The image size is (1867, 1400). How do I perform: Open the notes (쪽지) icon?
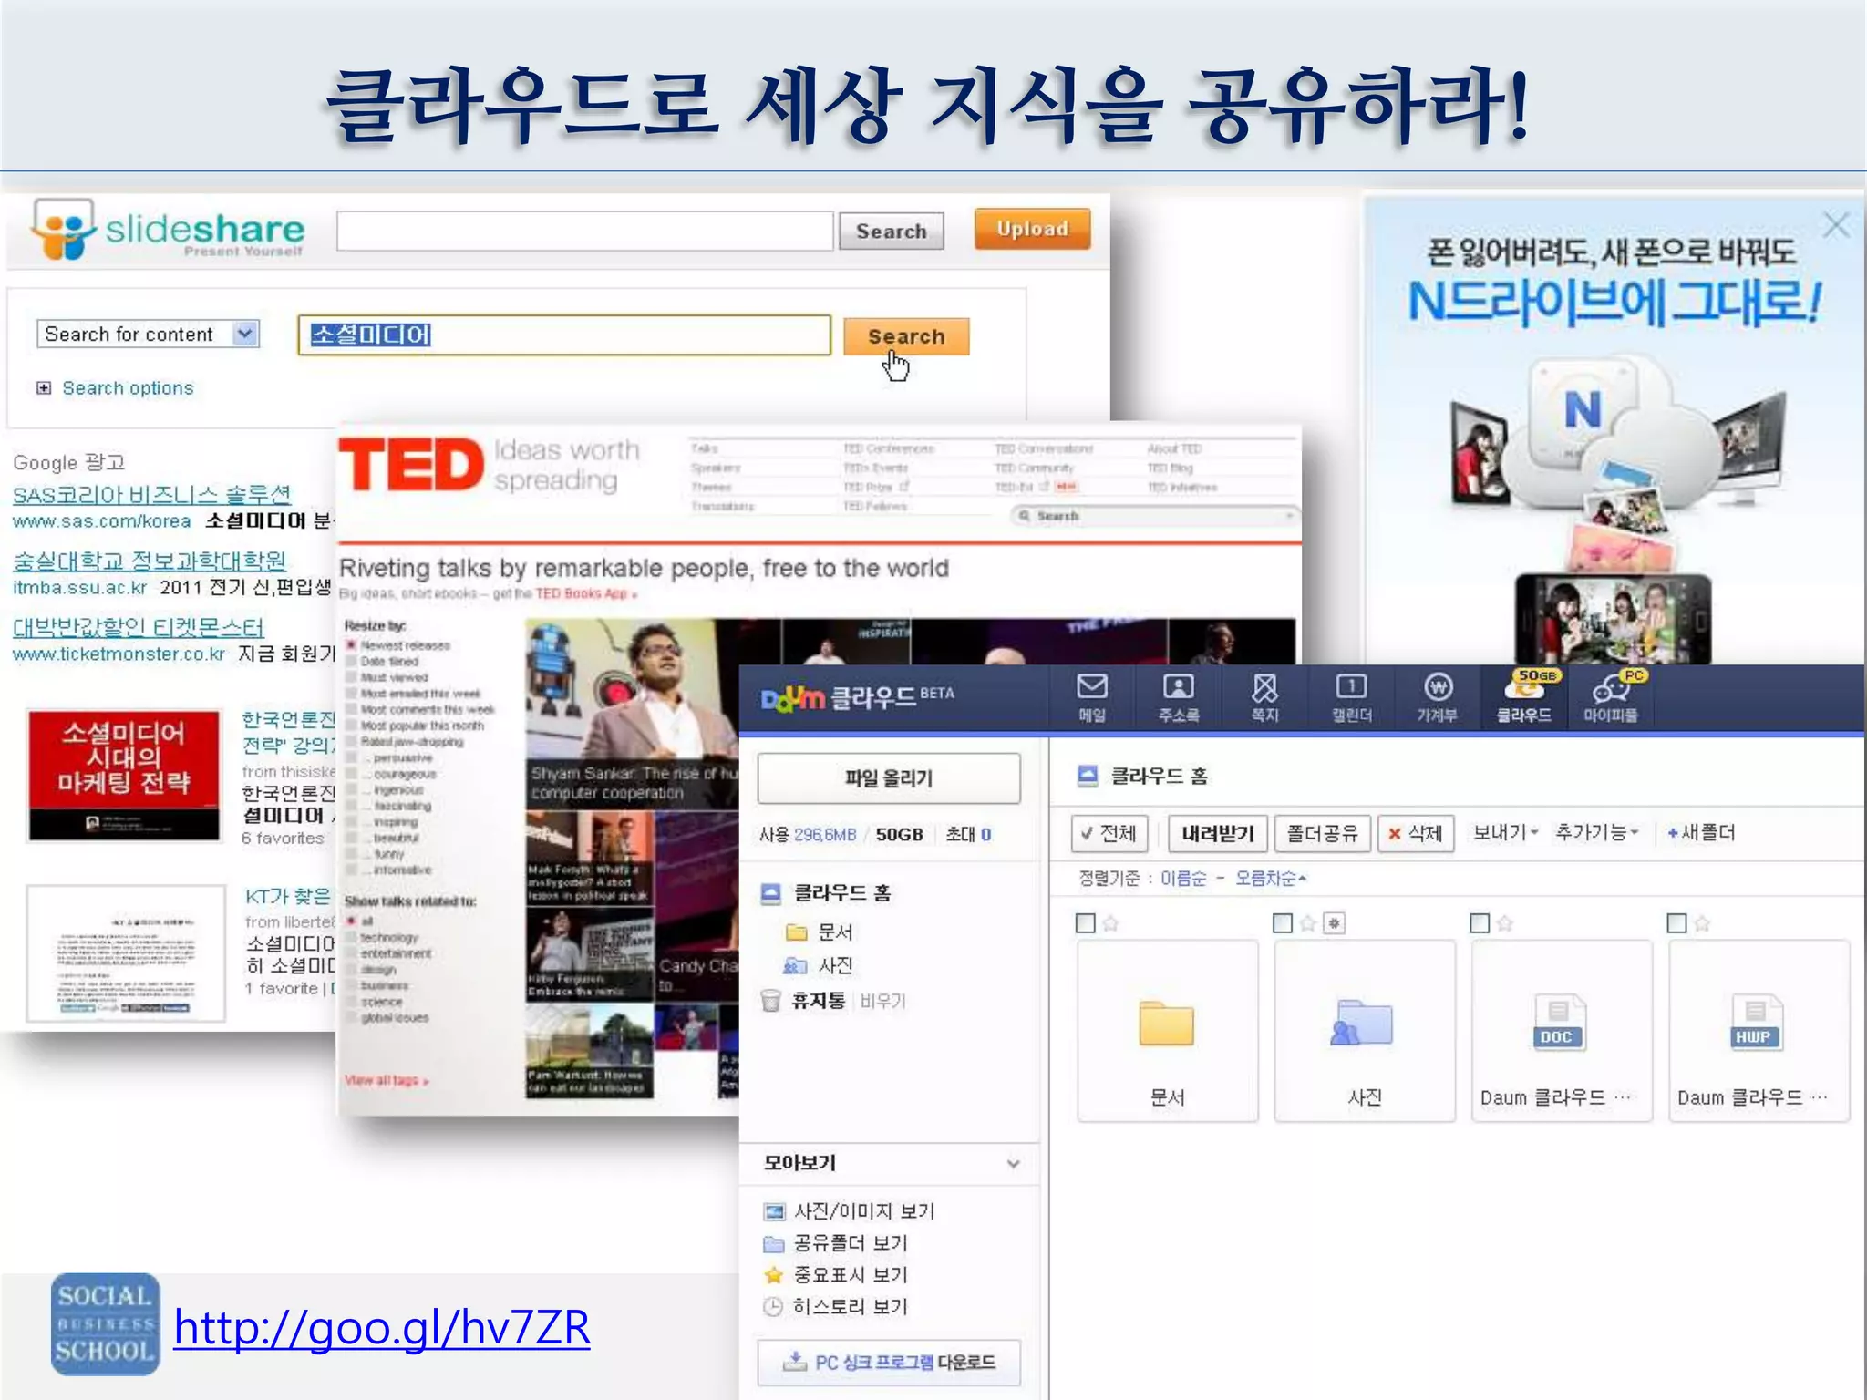(1264, 697)
